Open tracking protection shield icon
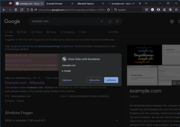 28,10
